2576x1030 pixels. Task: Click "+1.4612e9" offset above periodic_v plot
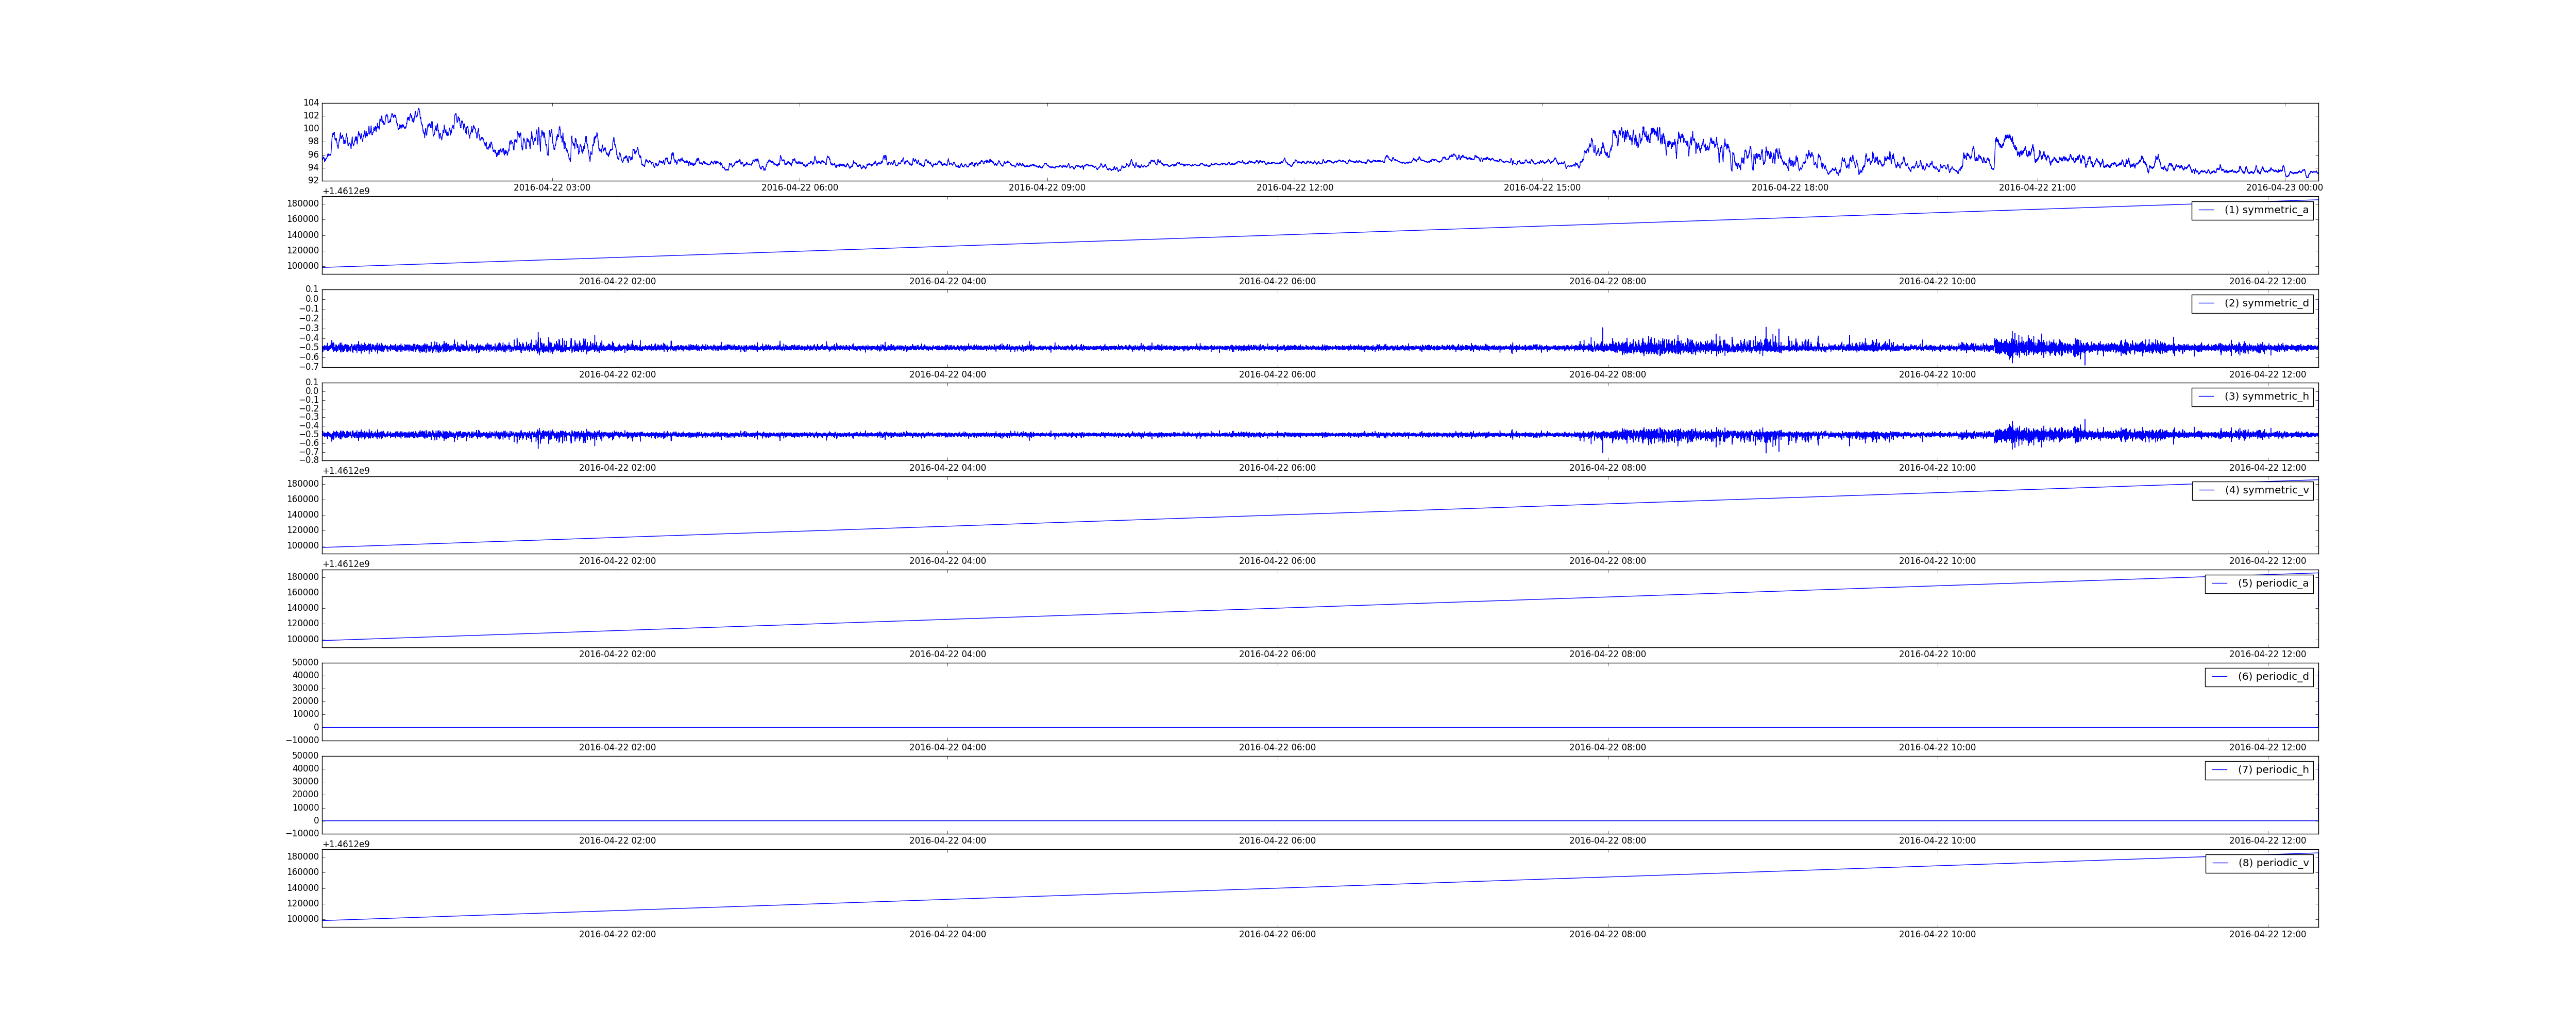click(346, 844)
